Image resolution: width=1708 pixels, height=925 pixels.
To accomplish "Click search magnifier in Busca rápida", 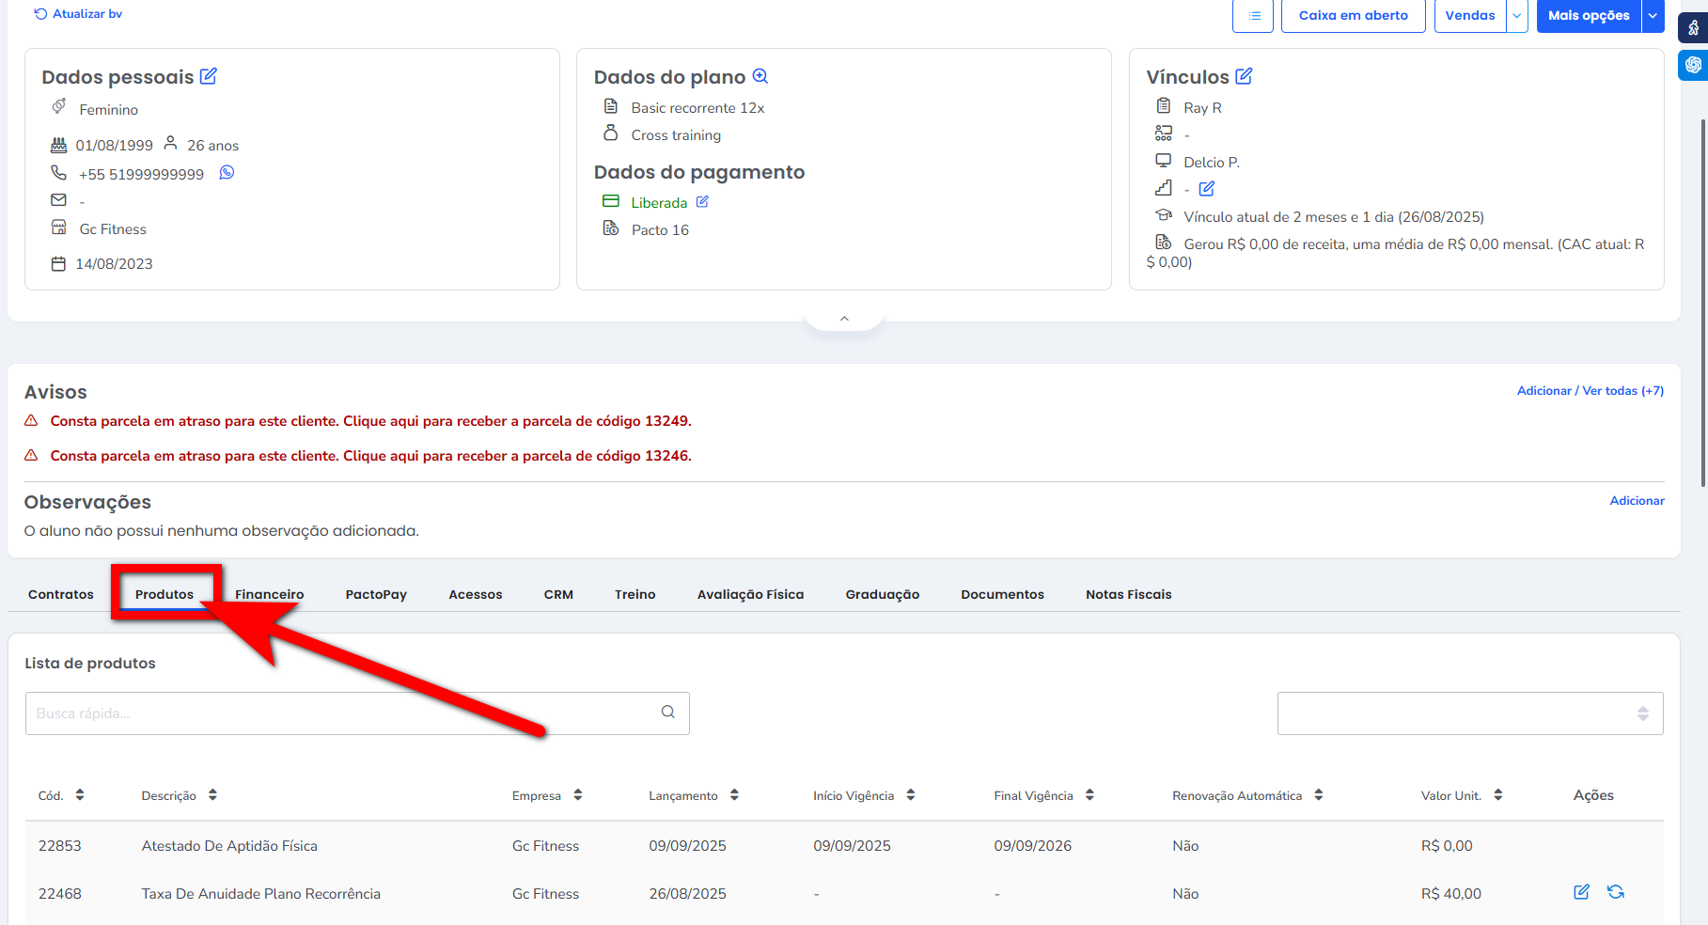I will [x=668, y=713].
